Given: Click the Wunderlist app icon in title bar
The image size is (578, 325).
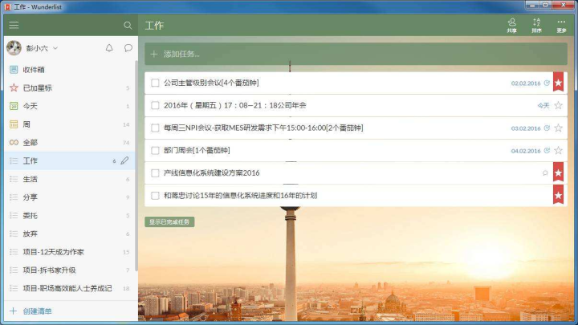Looking at the screenshot, I should [7, 6].
